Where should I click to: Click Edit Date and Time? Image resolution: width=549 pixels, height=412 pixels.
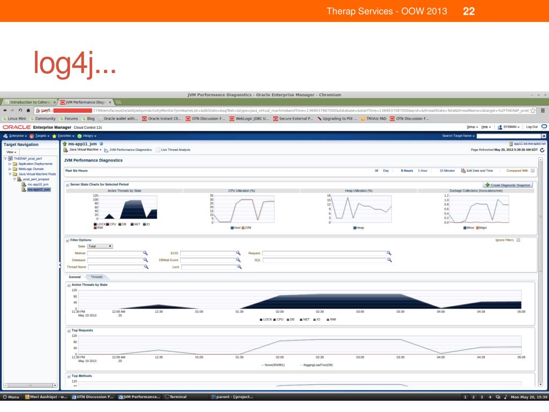coord(477,171)
